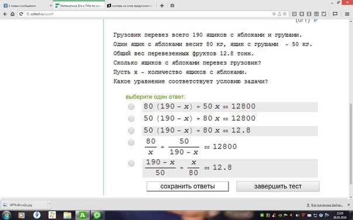This screenshot has height=220, width=353.
Task: Open the browser home page icon
Action: (12, 14)
